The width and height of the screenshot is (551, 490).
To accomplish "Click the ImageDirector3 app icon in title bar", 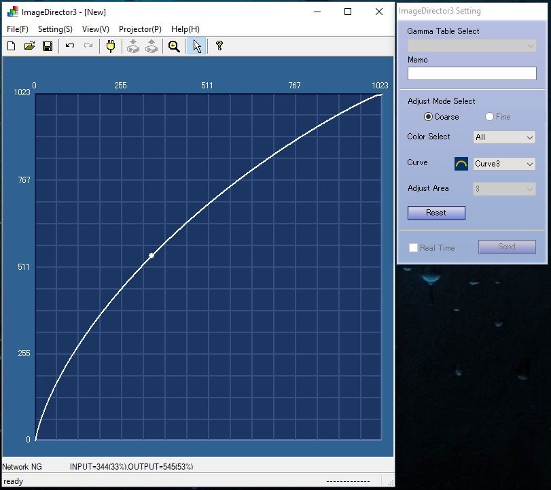I will [x=13, y=12].
